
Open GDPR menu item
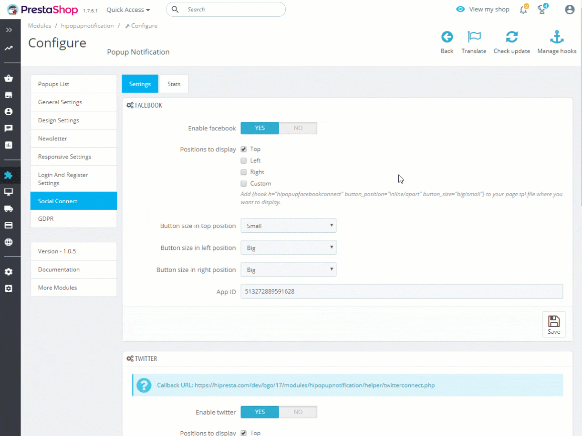coord(74,218)
